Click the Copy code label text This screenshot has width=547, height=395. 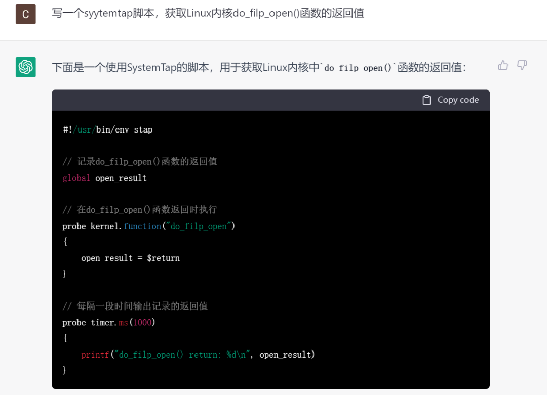458,100
